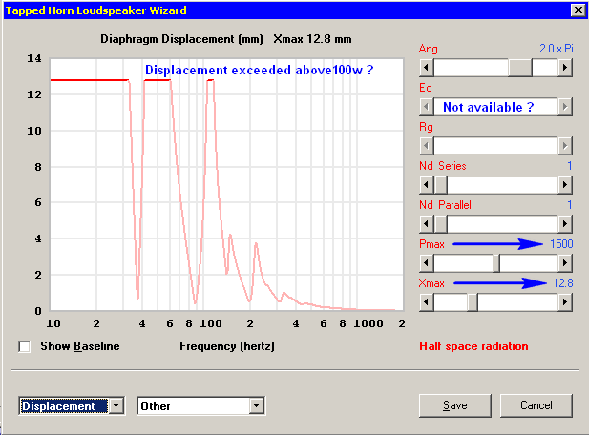This screenshot has height=435, width=589.
Task: Increase Xmax with right arrow
Action: pos(565,302)
